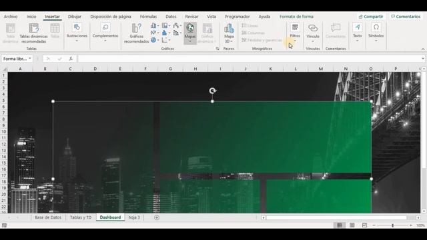The height and width of the screenshot is (240, 427).
Task: Click the macro record status bar icon
Action: point(4,225)
